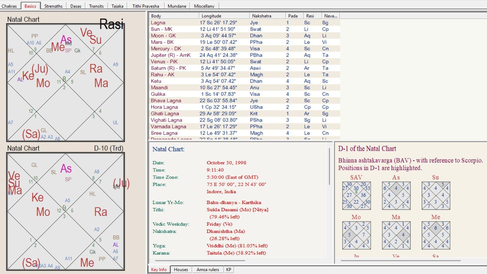The width and height of the screenshot is (487, 274).
Task: Select the Miscellany tab
Action: pos(204,6)
